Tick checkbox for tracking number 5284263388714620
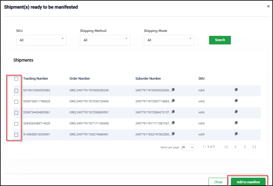The image size is (273, 186). (x=16, y=124)
